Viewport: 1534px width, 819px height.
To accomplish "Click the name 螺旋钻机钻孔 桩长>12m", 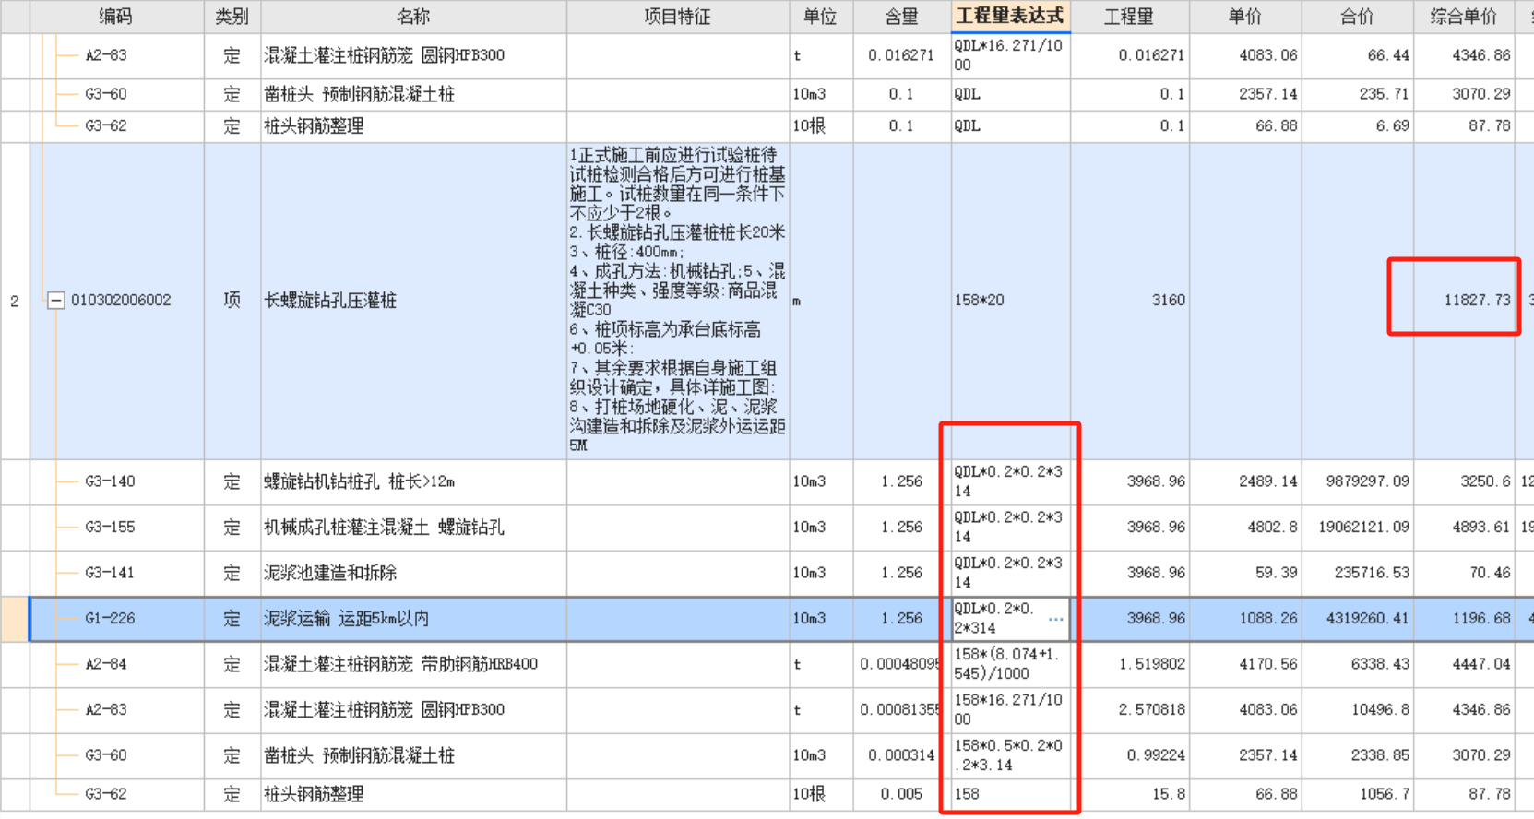I will point(359,481).
